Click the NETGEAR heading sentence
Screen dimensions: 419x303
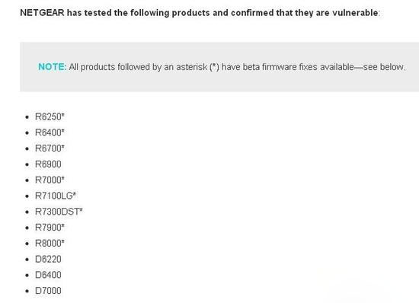[x=200, y=13]
